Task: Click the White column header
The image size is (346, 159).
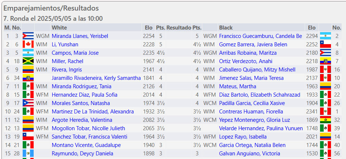Action: click(59, 28)
